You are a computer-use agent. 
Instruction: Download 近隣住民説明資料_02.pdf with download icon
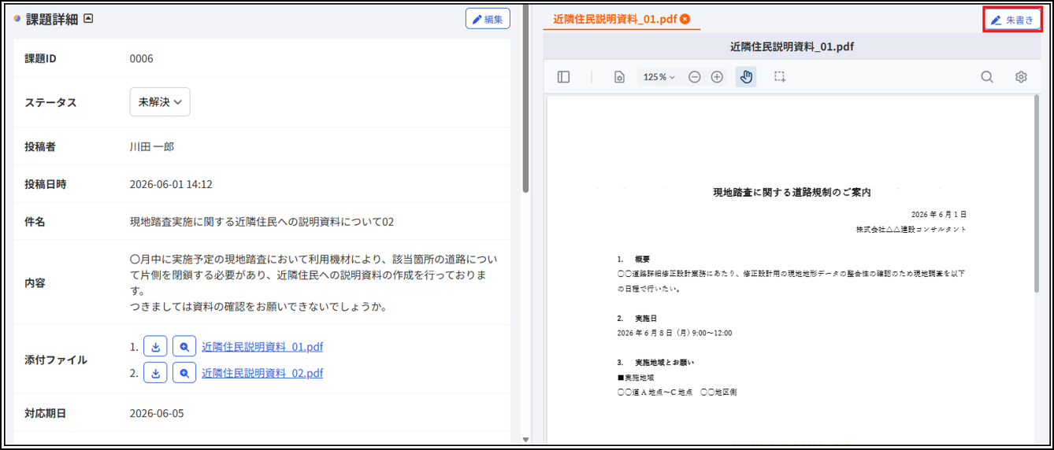click(x=155, y=373)
